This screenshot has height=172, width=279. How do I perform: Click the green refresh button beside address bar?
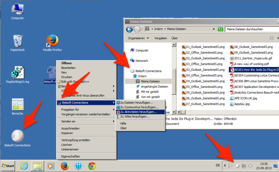(221, 29)
